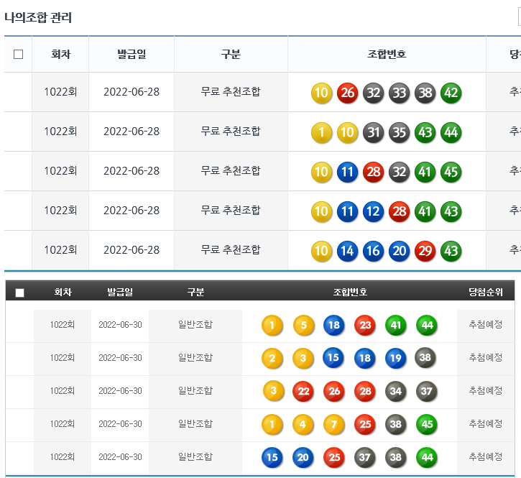Click the red number 26 ball
This screenshot has height=478, width=521.
pos(348,93)
